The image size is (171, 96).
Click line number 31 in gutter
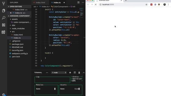pos(36,43)
